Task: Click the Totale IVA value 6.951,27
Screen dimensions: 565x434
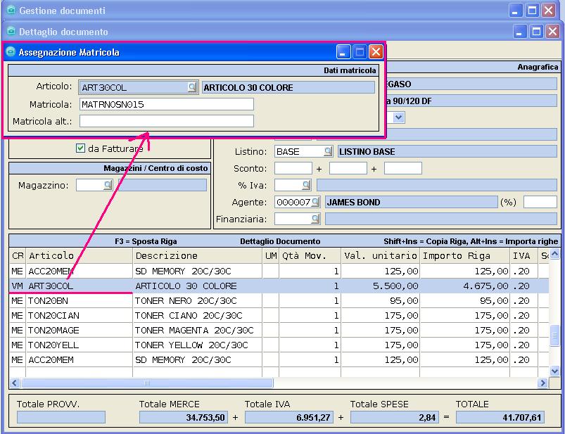Action: pos(289,417)
